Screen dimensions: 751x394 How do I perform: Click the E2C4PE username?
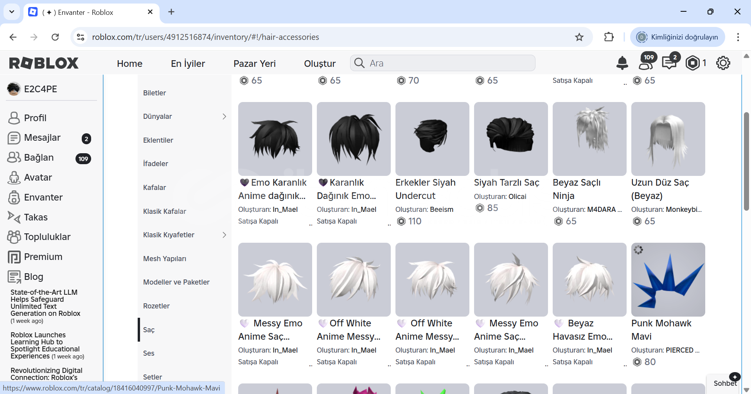[x=41, y=89]
